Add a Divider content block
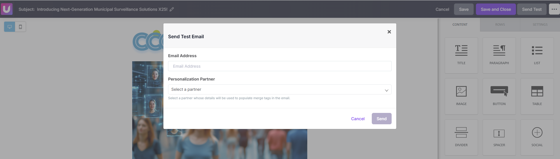The image size is (560, 159). 461,137
